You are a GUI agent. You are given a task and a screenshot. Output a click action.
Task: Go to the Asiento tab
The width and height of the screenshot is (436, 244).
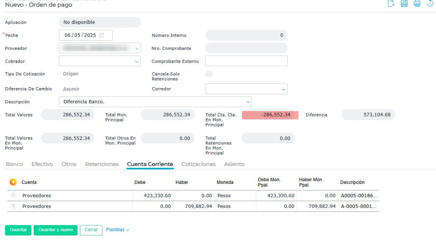pos(234,164)
